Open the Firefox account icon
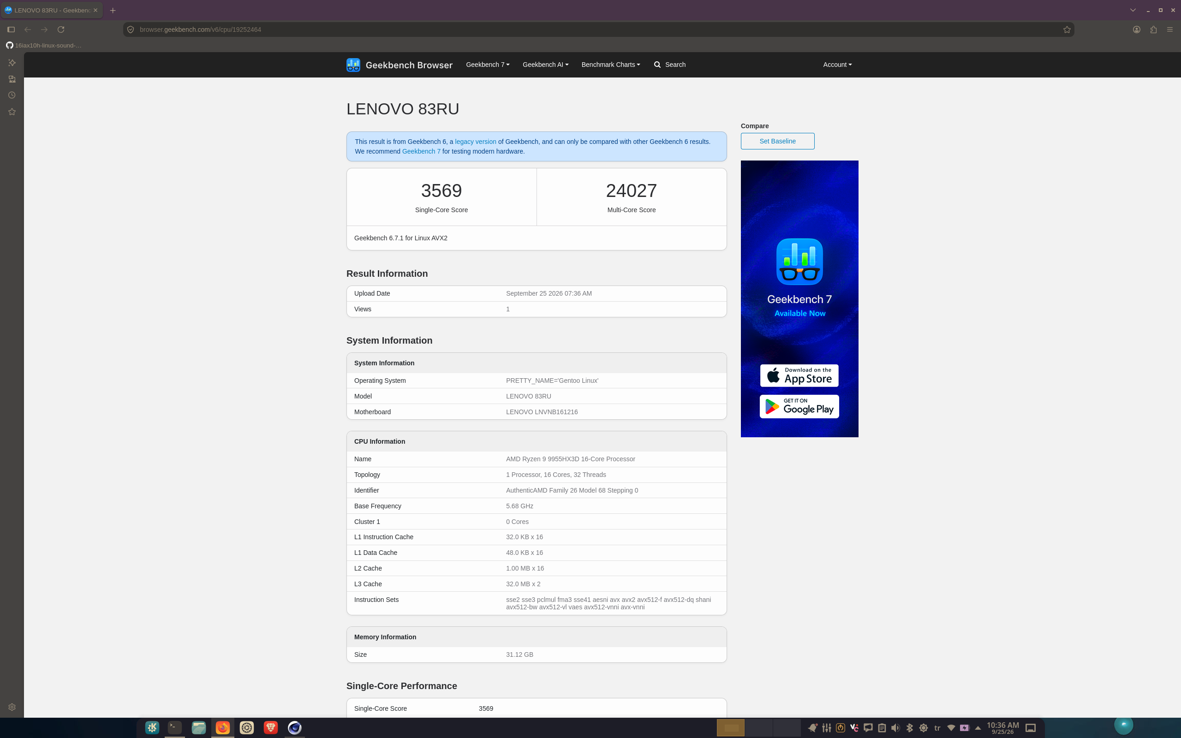Viewport: 1181px width, 738px height. pyautogui.click(x=1137, y=29)
